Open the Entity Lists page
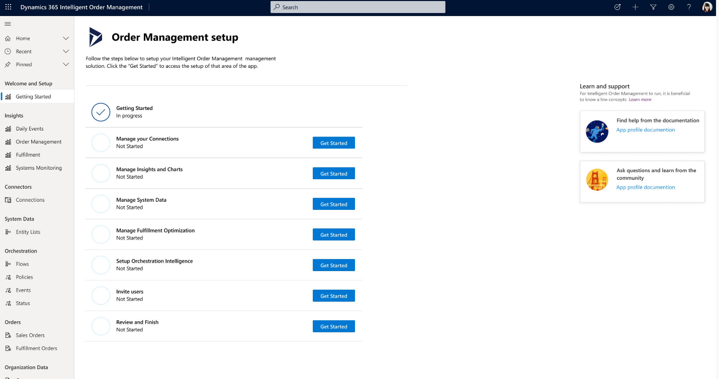719x379 pixels. click(27, 231)
